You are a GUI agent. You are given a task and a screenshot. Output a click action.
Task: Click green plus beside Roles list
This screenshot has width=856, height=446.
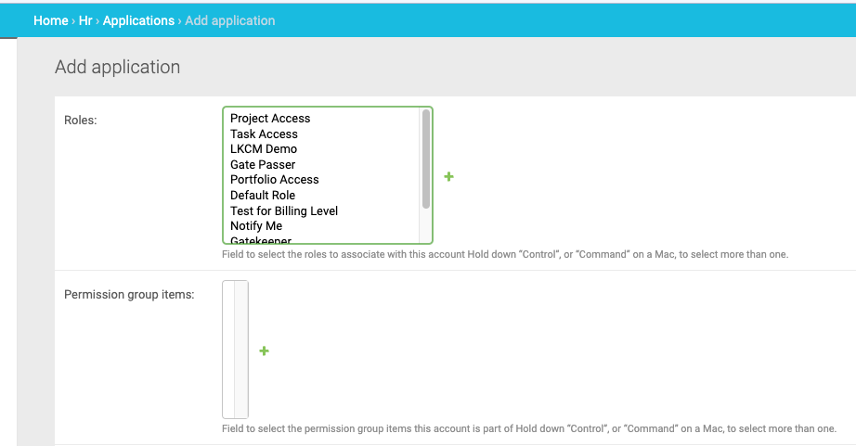(x=448, y=176)
